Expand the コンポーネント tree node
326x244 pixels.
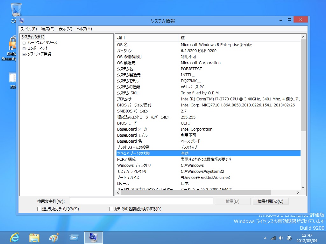(x=24, y=48)
